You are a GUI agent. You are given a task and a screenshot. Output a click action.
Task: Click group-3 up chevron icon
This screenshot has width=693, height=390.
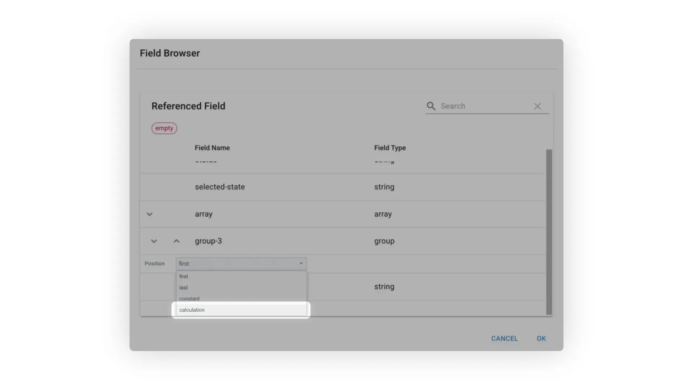(x=176, y=241)
